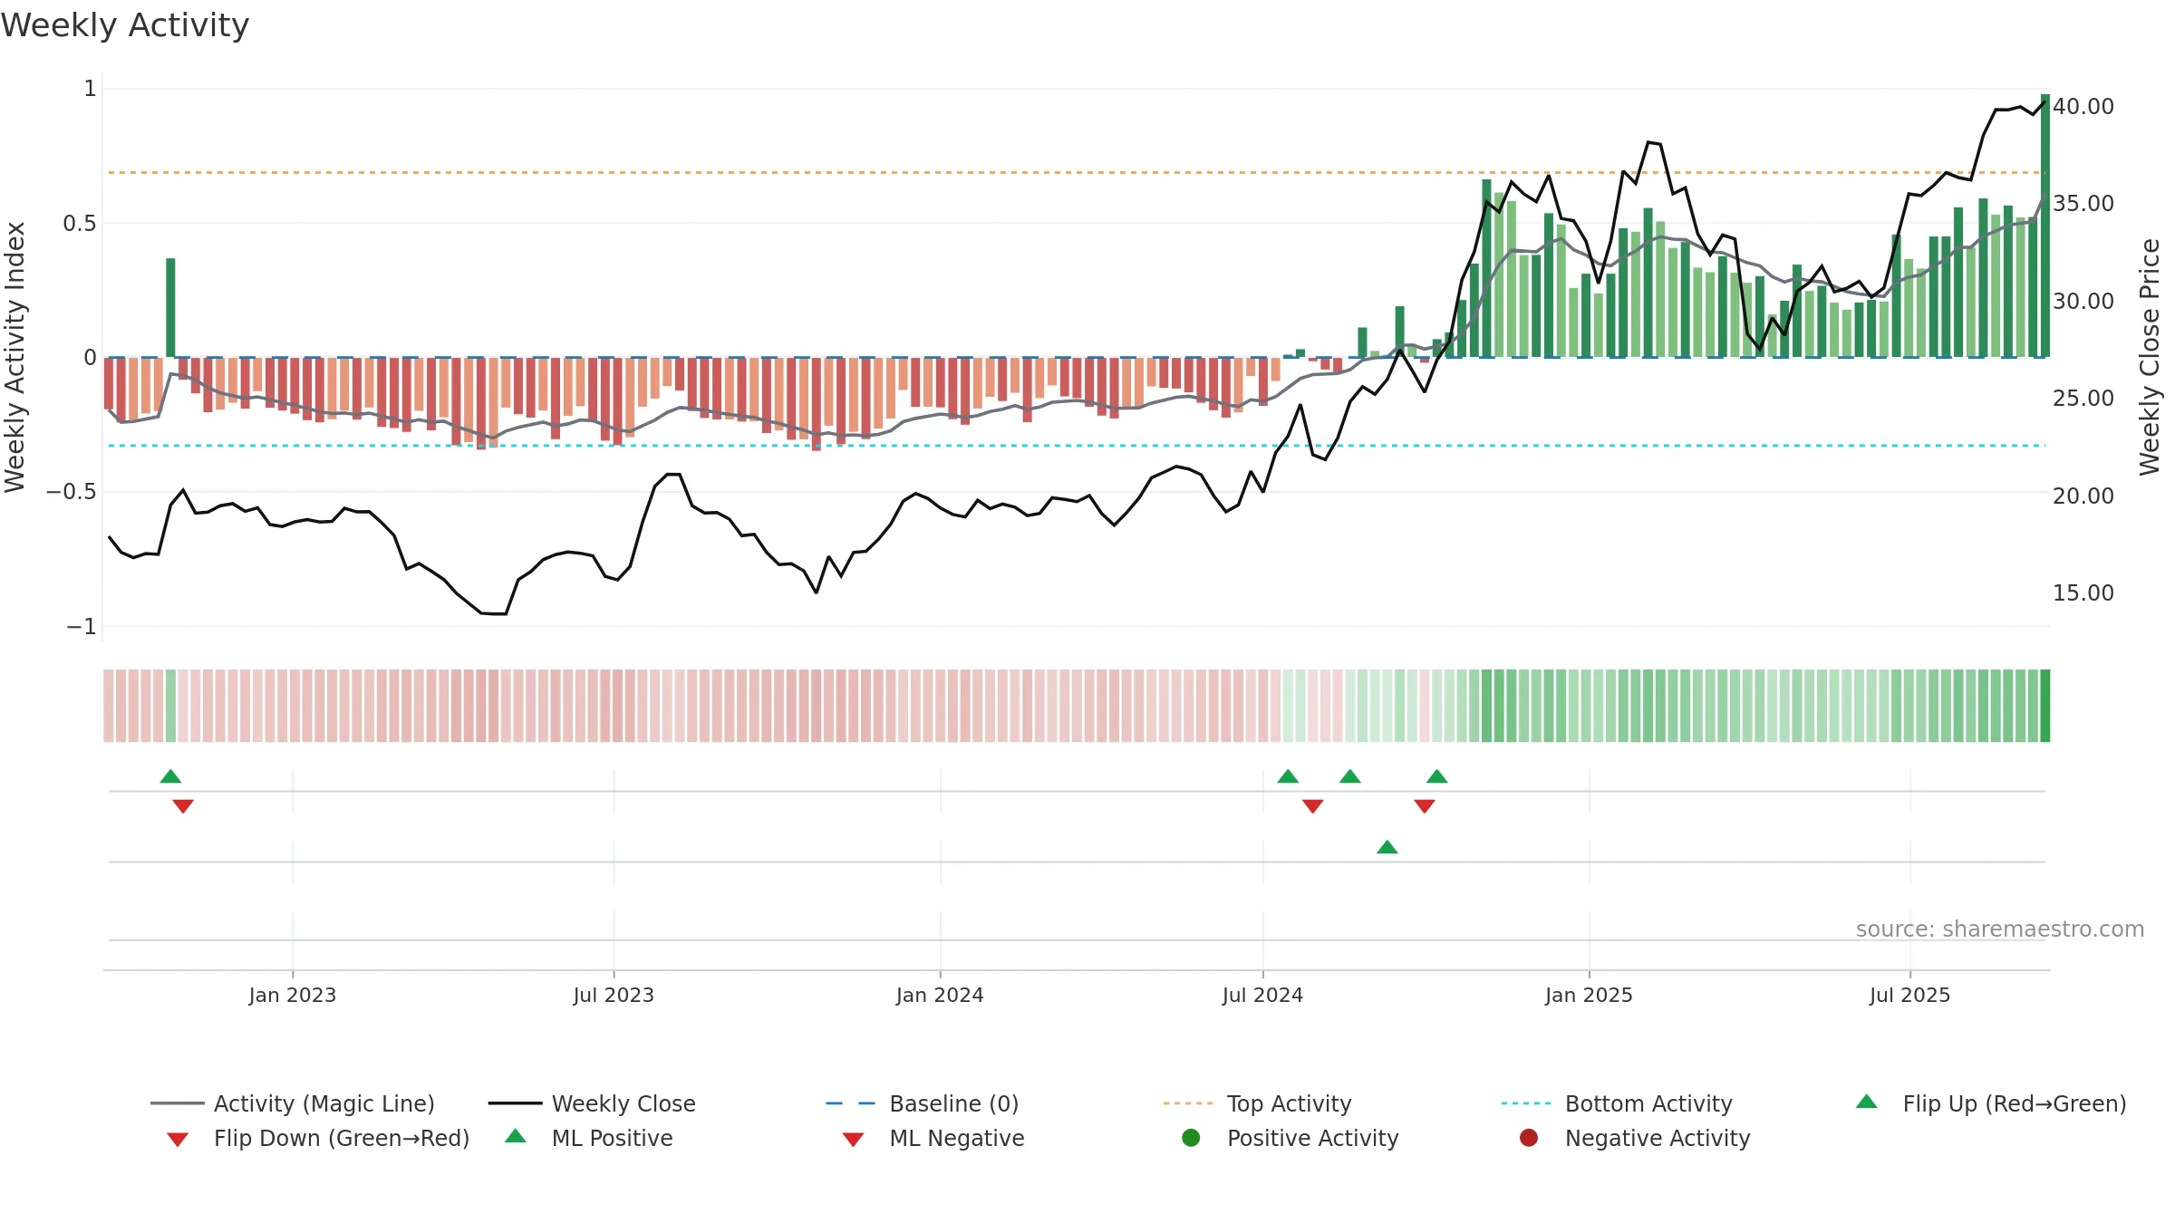
Task: Click the first flip-up marker in late 2022
Action: [x=170, y=776]
